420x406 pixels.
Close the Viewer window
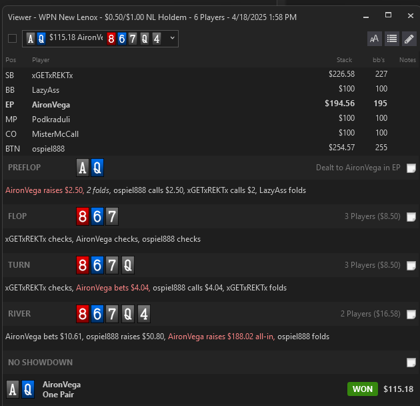411,16
